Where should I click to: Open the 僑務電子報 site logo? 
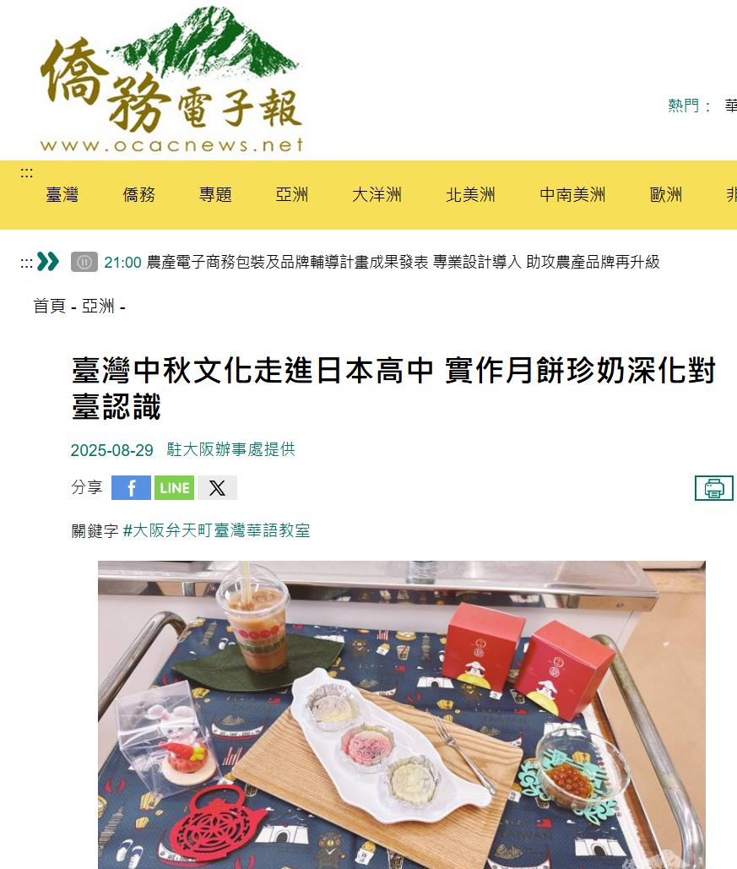[171, 79]
